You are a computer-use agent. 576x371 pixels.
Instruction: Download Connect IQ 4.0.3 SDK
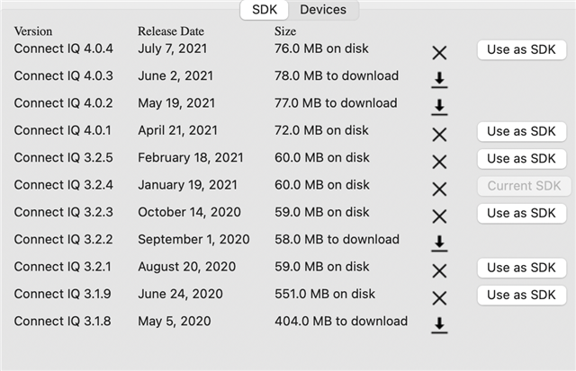coord(439,80)
